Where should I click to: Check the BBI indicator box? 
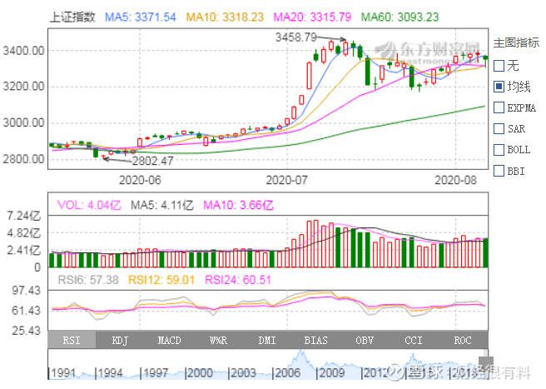click(x=499, y=172)
